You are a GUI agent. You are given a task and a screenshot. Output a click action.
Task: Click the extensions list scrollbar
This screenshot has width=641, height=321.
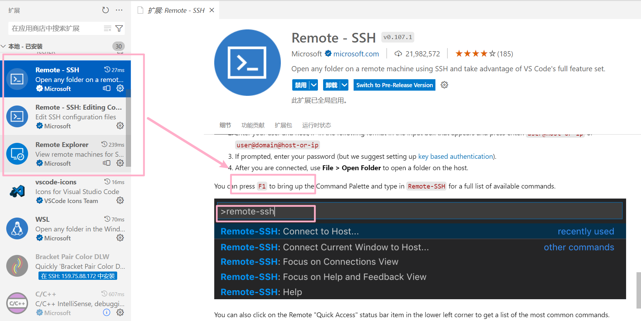[128, 128]
